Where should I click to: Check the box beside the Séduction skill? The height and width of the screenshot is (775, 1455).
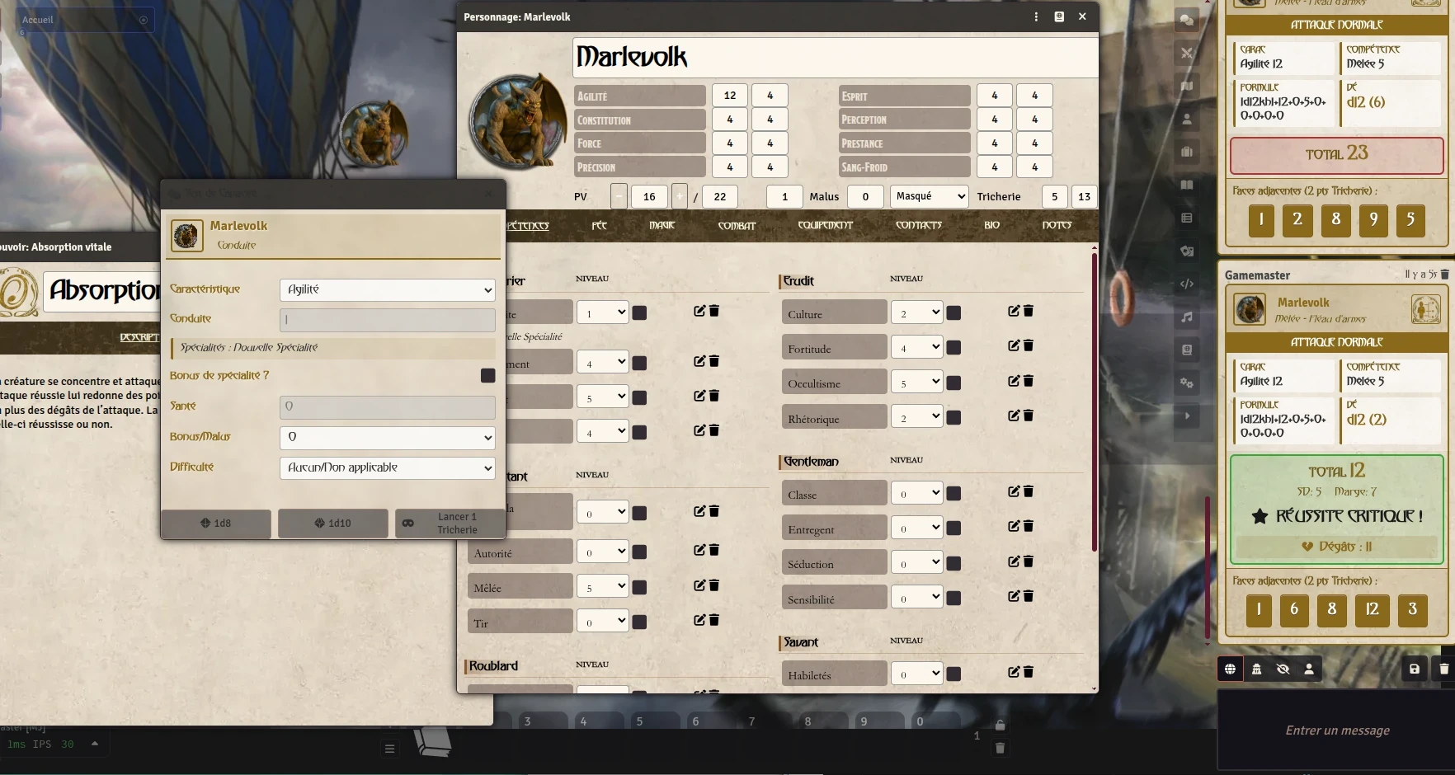(954, 563)
